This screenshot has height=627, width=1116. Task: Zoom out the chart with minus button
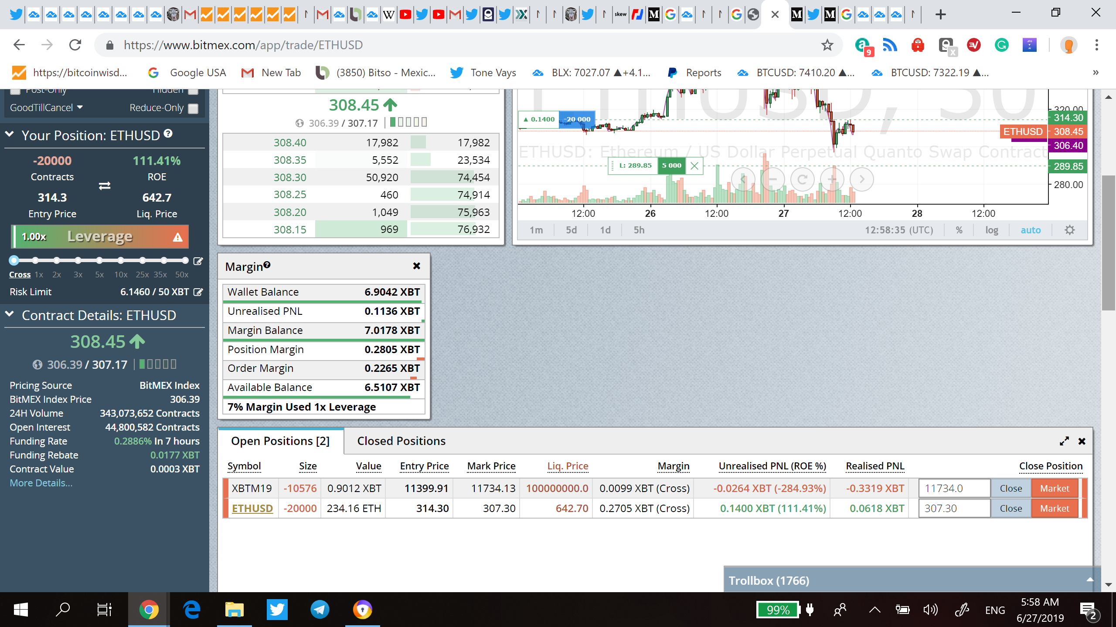[773, 179]
